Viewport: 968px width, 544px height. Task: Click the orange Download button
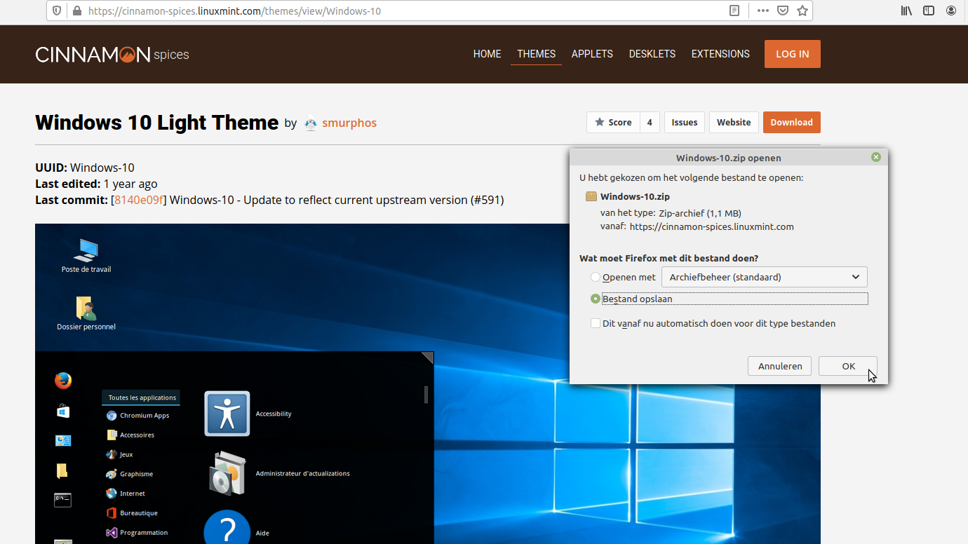(791, 122)
